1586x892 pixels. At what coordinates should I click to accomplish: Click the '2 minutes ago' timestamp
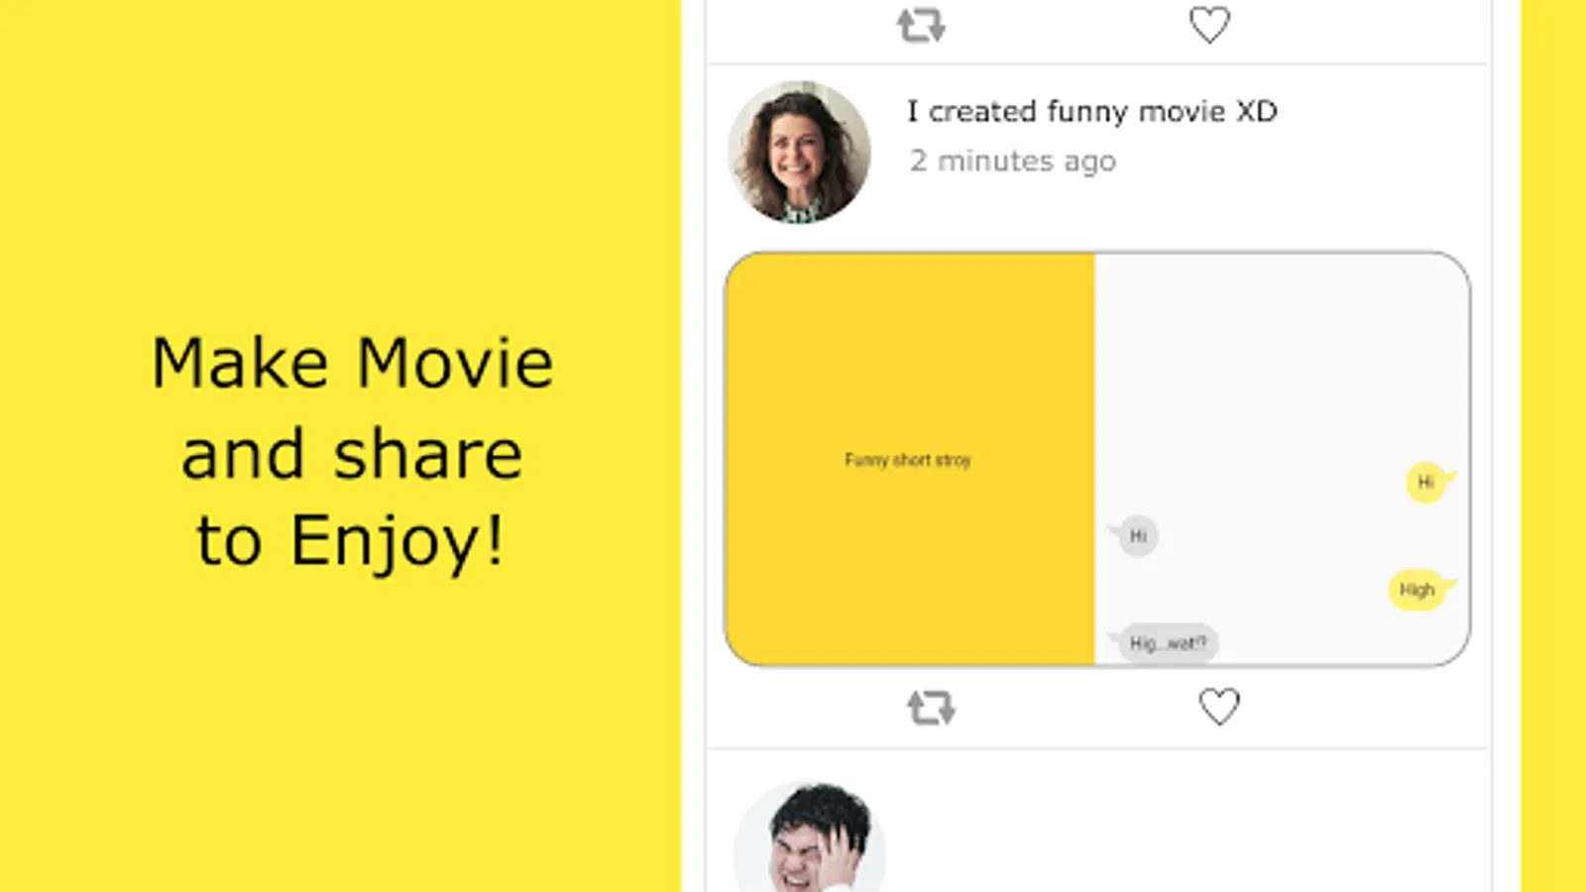click(x=1013, y=161)
